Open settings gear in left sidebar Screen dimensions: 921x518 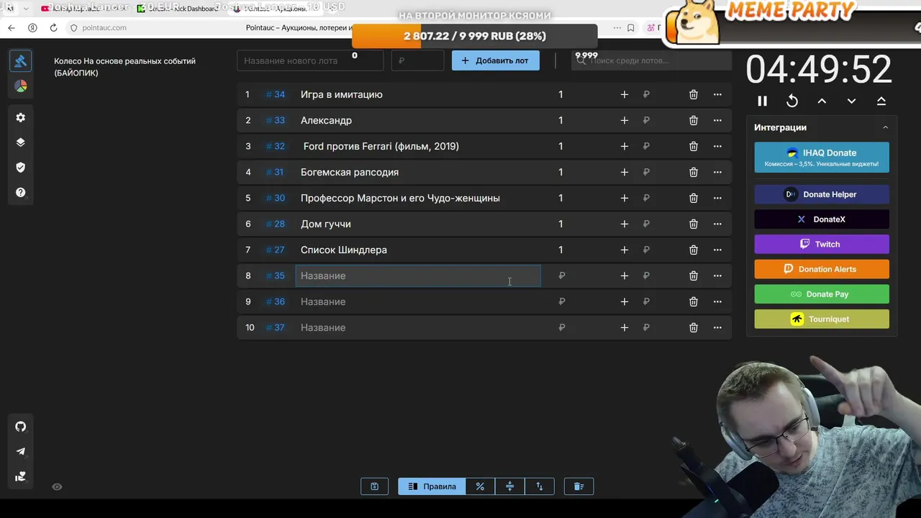tap(20, 117)
